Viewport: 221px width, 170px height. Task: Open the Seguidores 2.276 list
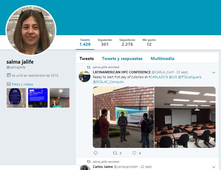coord(127,42)
